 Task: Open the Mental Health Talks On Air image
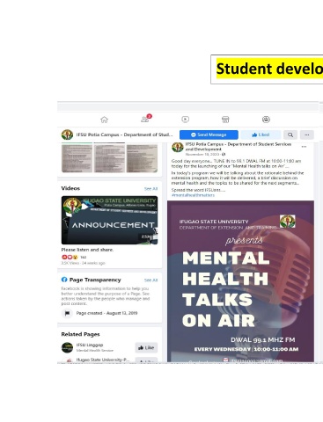(240, 281)
